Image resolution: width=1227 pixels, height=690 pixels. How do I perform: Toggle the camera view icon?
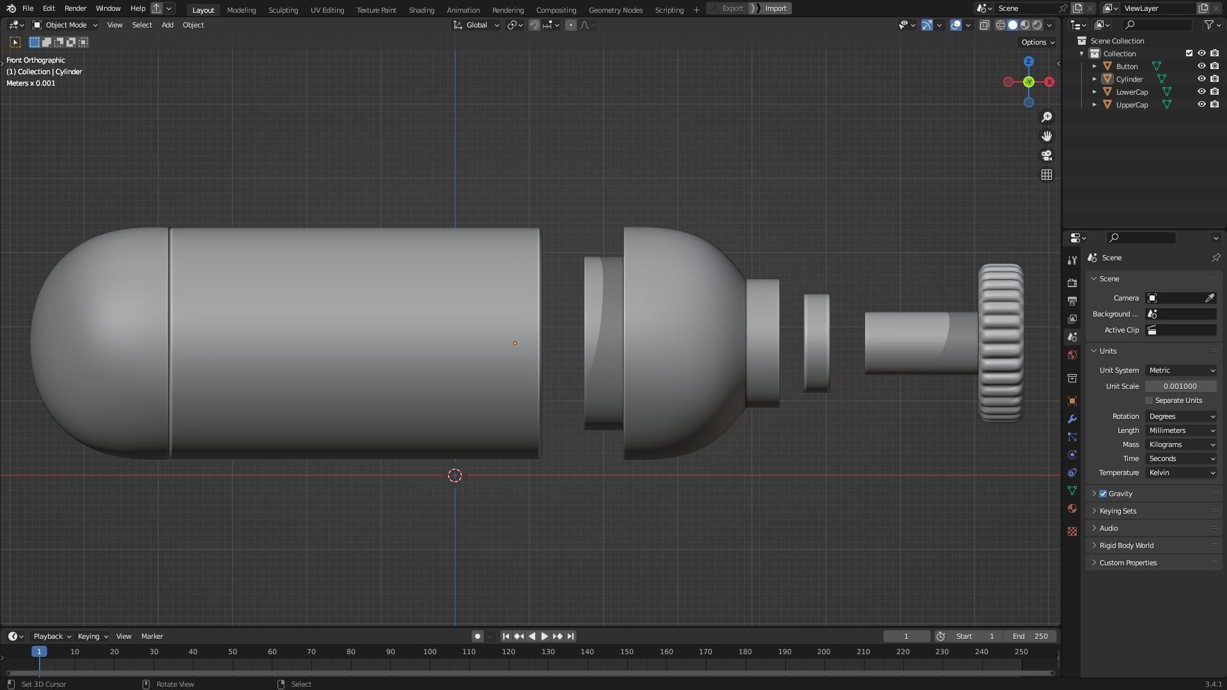pyautogui.click(x=1047, y=155)
